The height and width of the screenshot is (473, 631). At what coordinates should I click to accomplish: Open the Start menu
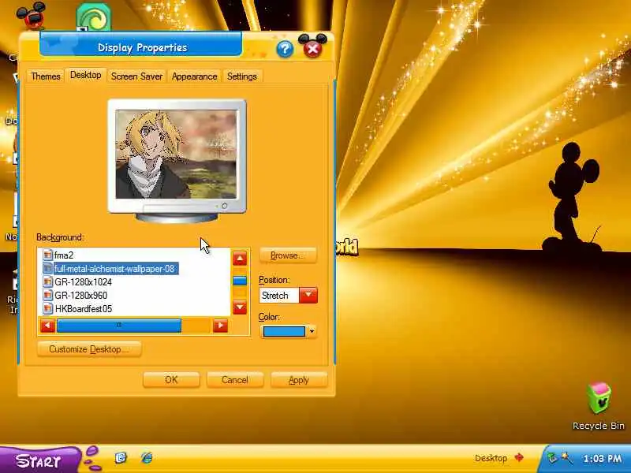tap(39, 460)
